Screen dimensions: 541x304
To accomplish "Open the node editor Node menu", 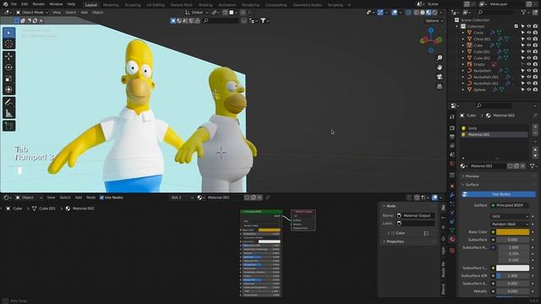I will [x=90, y=198].
